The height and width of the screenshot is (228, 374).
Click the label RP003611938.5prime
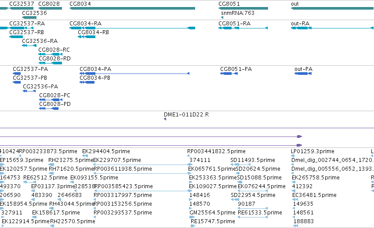(123, 169)
